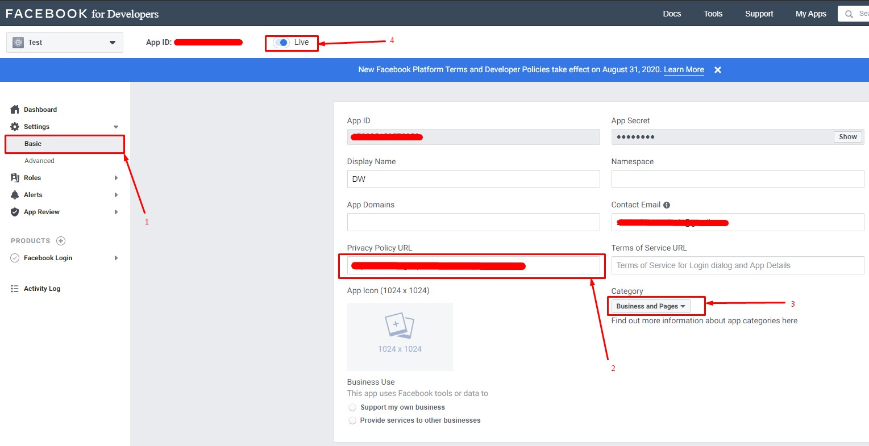This screenshot has width=869, height=446.
Task: Click the Settings gear icon in sidebar
Action: point(15,127)
